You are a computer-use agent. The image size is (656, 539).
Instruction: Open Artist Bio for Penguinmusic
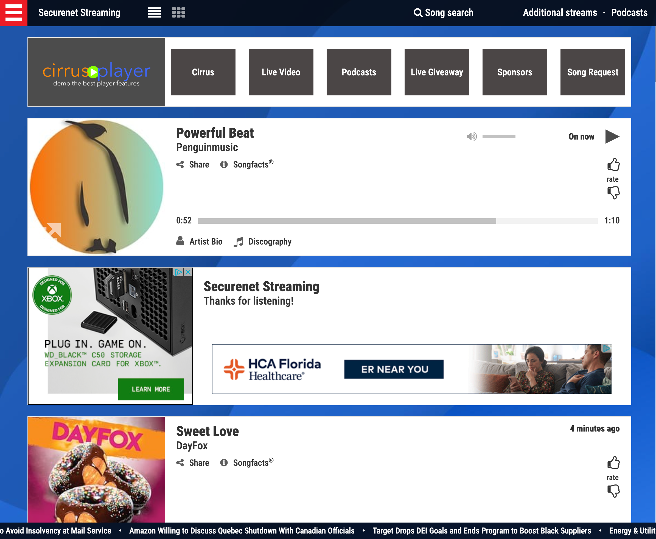(x=199, y=242)
